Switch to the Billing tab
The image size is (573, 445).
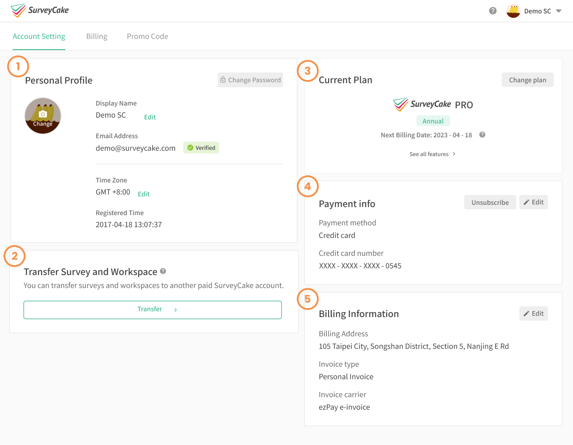[96, 36]
